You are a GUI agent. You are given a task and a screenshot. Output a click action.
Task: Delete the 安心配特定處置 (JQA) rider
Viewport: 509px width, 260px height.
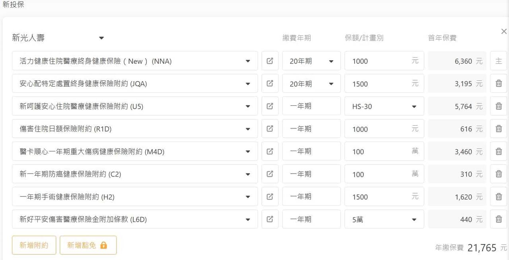[498, 83]
